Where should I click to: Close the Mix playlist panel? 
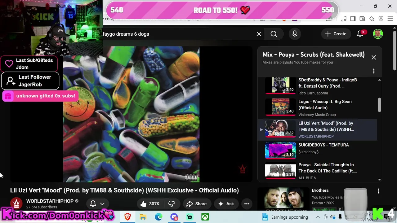[374, 57]
